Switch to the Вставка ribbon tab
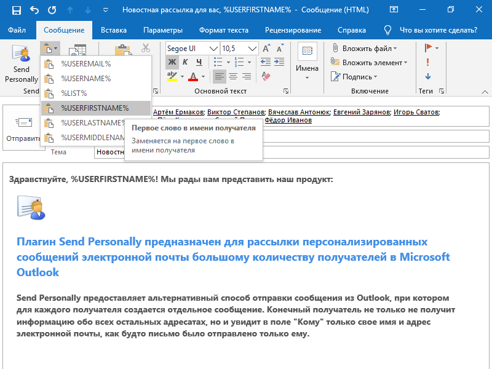The width and height of the screenshot is (492, 369). 114,30
